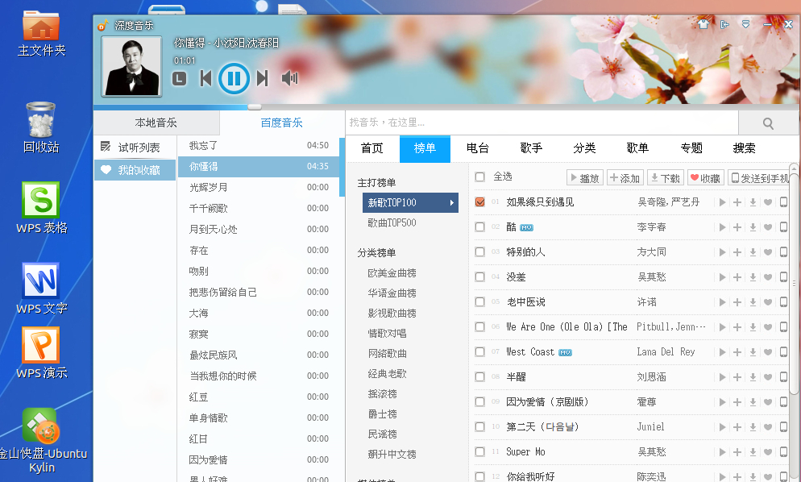The image size is (801, 482).
Task: Check the box for 特别的人
Action: point(479,252)
